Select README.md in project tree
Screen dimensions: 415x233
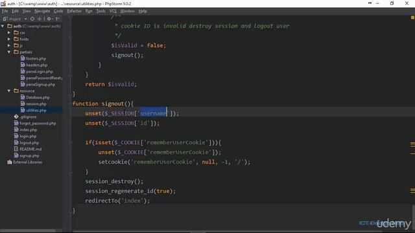30,149
